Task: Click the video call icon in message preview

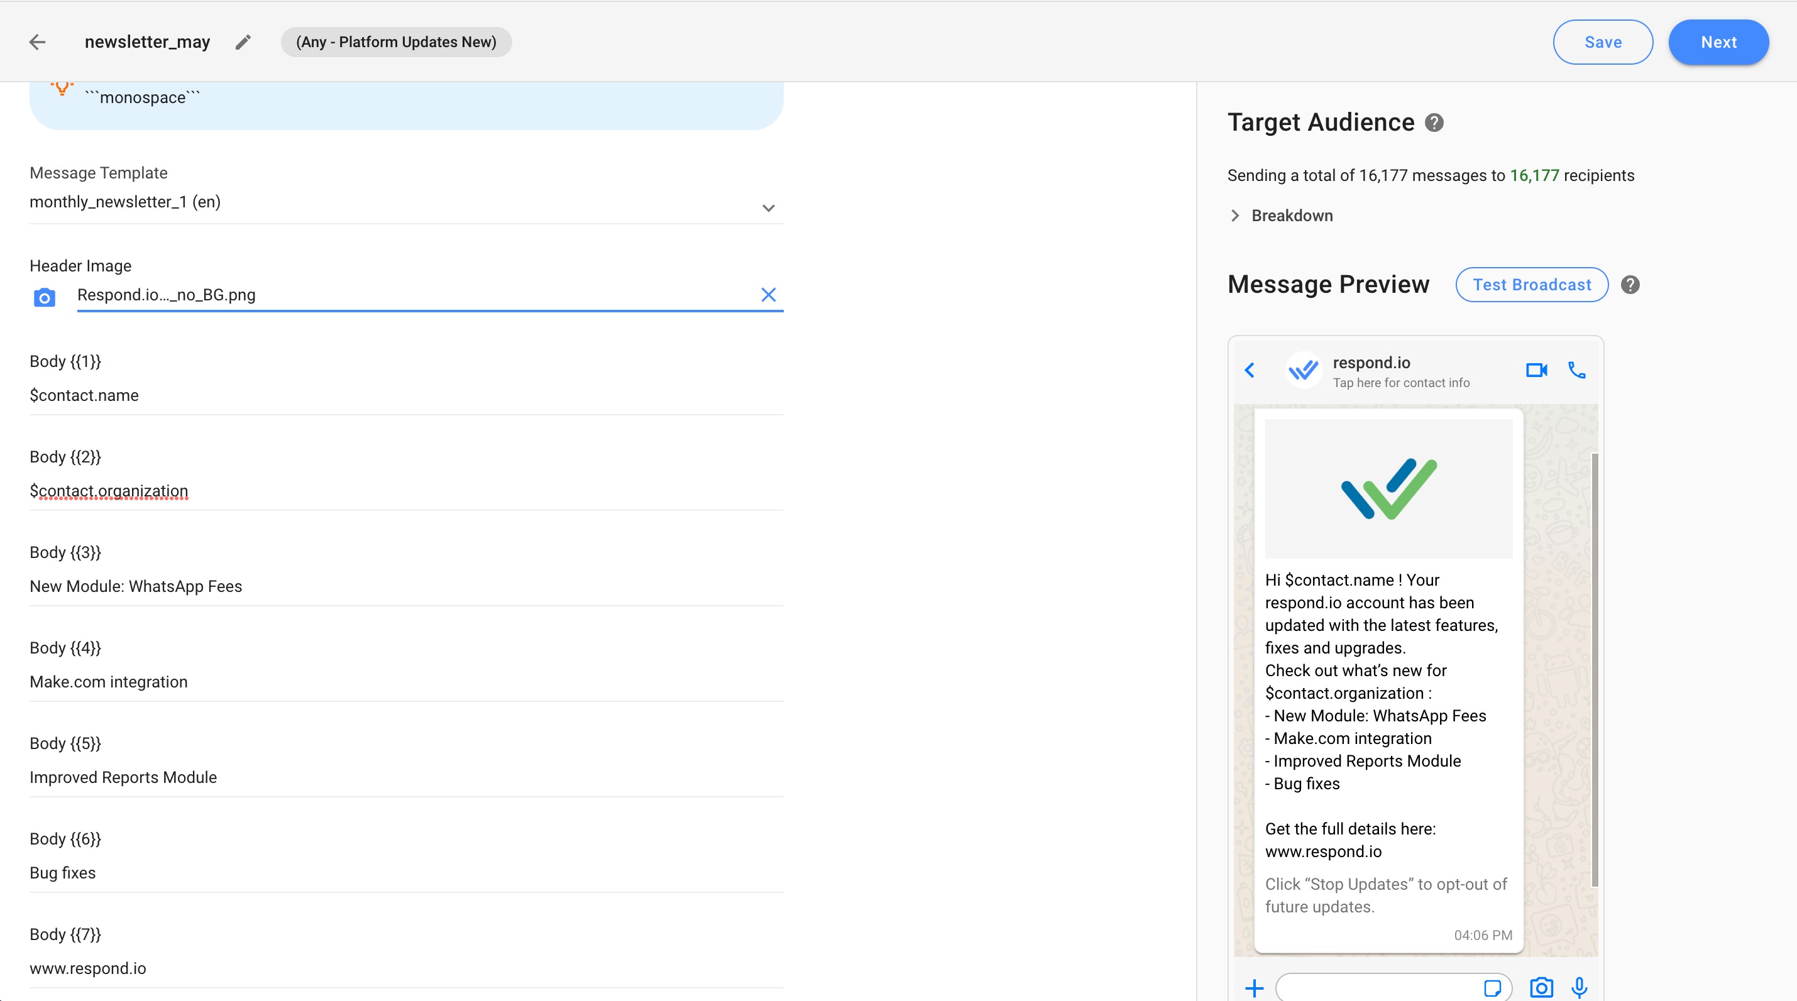Action: [1537, 370]
